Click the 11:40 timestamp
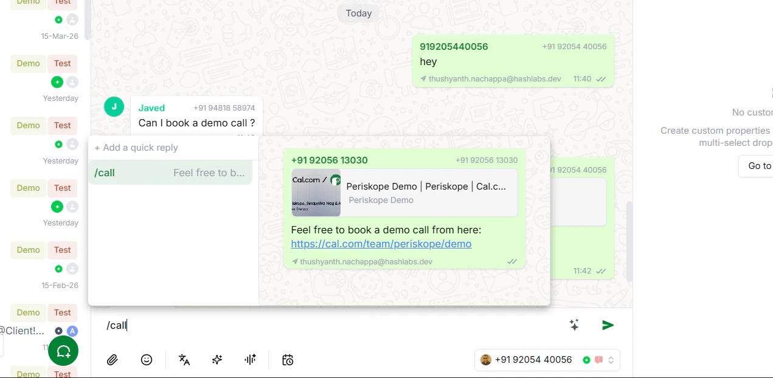 tap(582, 79)
